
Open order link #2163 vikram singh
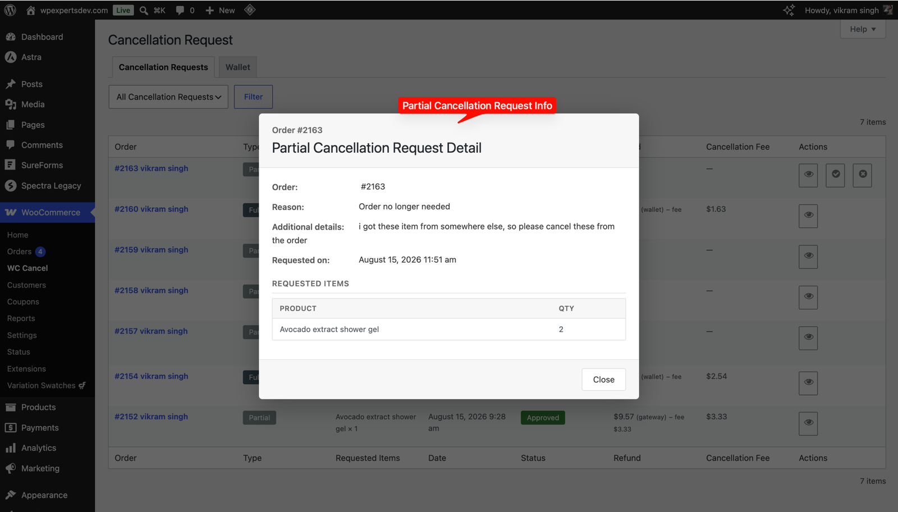(x=152, y=168)
